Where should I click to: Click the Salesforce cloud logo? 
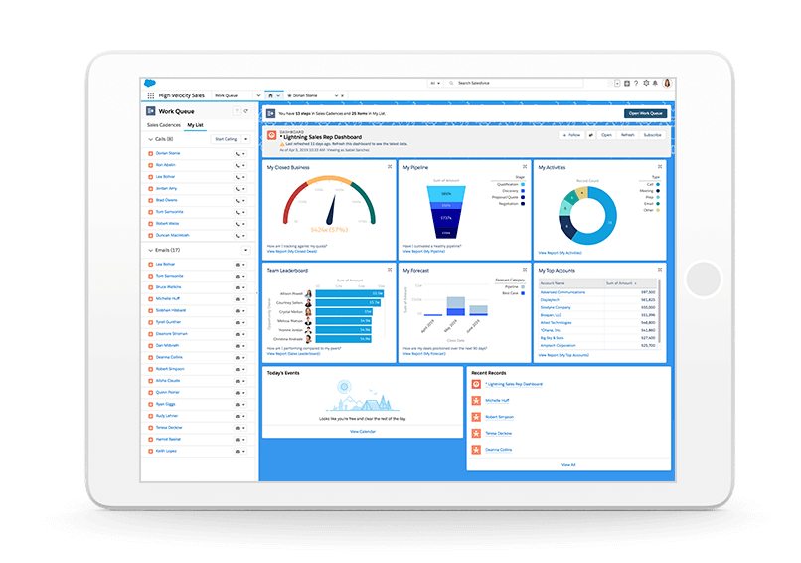150,83
